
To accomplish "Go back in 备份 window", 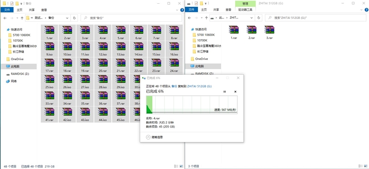I will point(5,18).
